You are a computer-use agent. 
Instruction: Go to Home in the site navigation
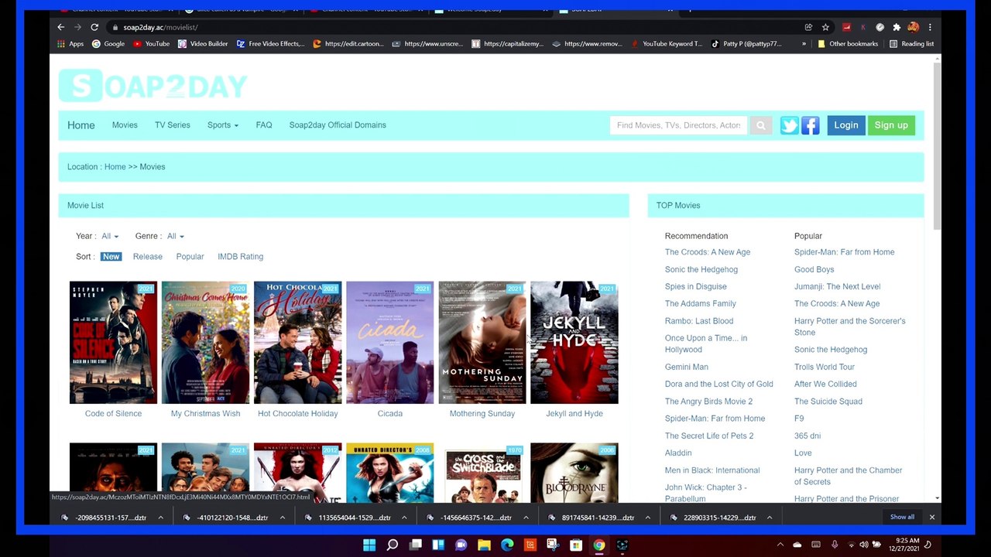(x=81, y=125)
